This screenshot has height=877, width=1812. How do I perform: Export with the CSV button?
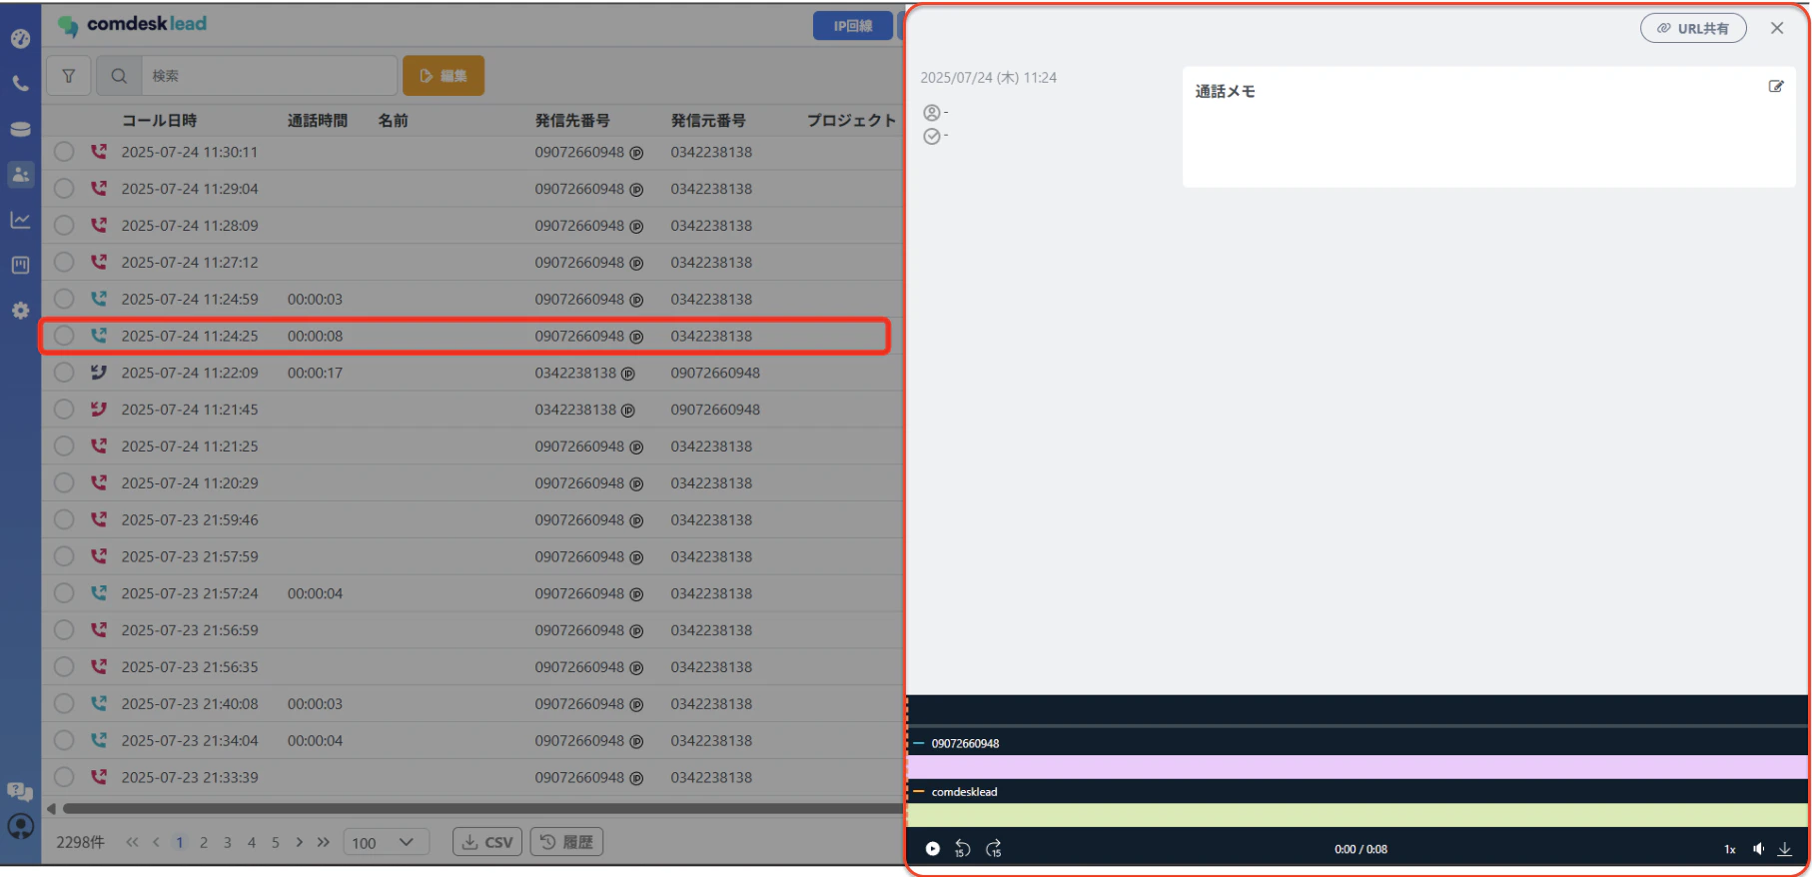487,842
